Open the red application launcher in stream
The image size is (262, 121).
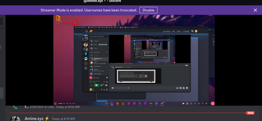coord(55,103)
